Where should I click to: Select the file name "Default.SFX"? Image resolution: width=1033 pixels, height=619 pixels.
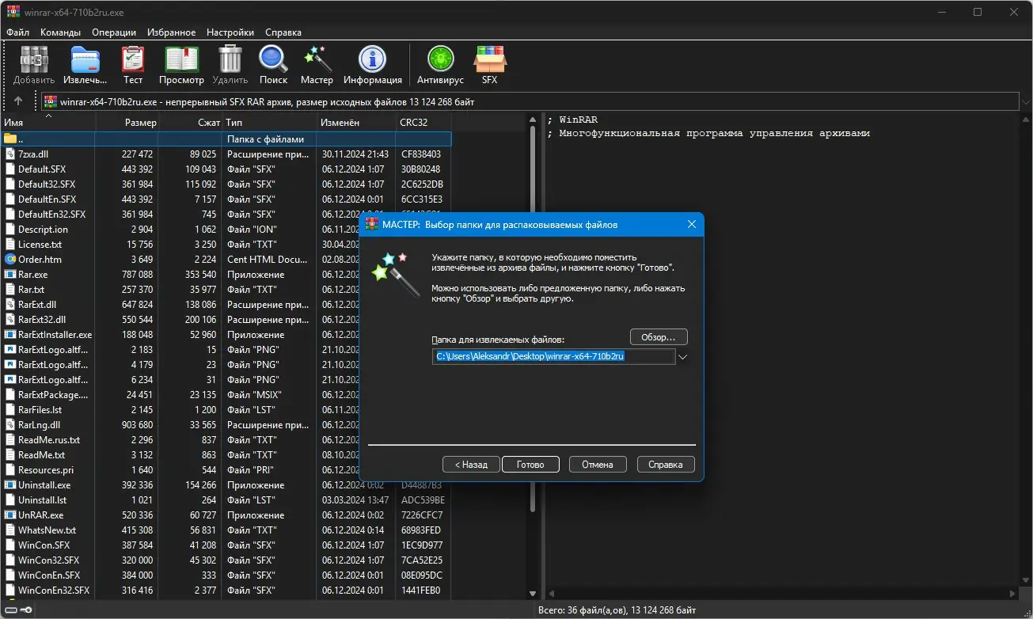tap(42, 169)
